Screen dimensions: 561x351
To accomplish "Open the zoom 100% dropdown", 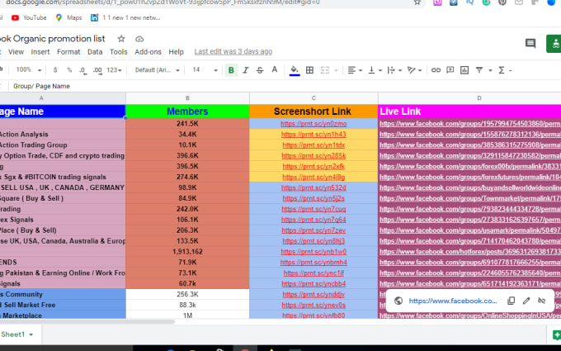I will pyautogui.click(x=29, y=70).
